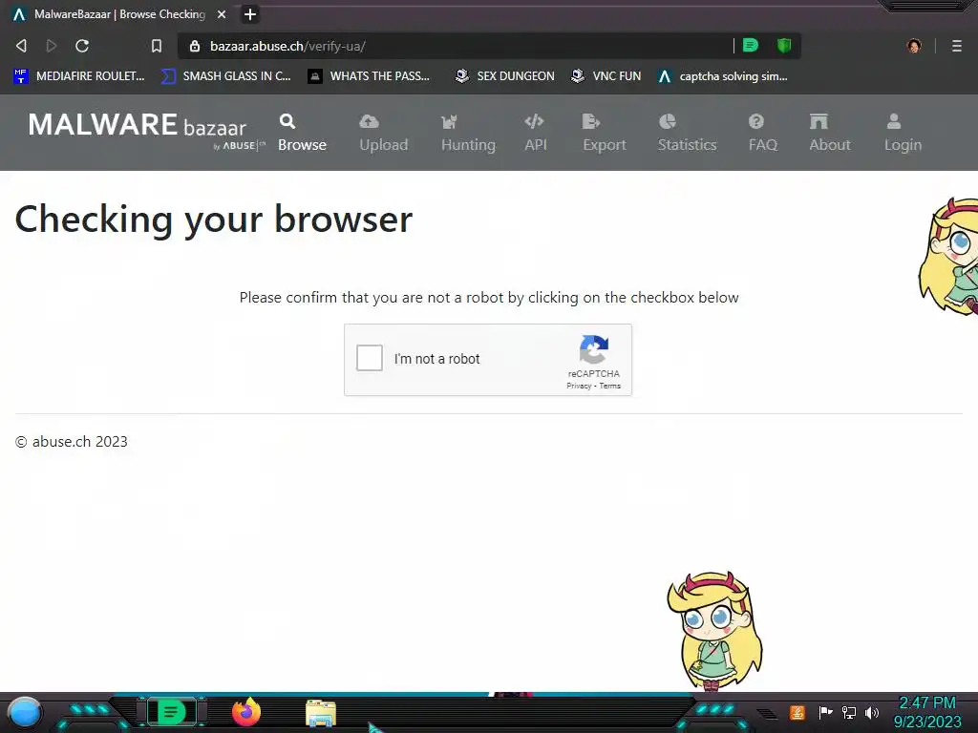Click the network tray icon
Screen dimensions: 978x733
849,712
